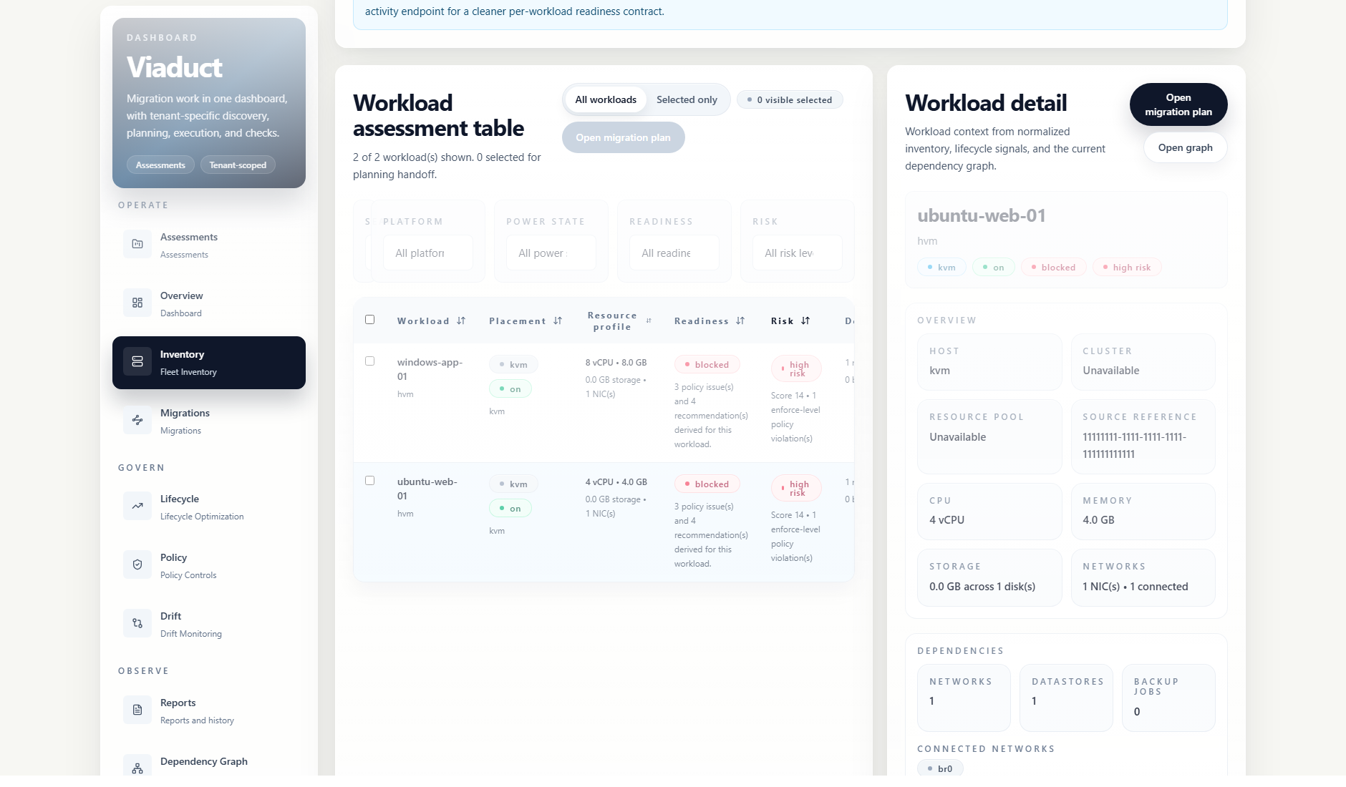Click the Lifecycle trend-line icon
This screenshot has width=1346, height=787.
137,506
